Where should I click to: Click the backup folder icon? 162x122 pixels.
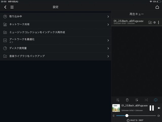(x=5, y=56)
